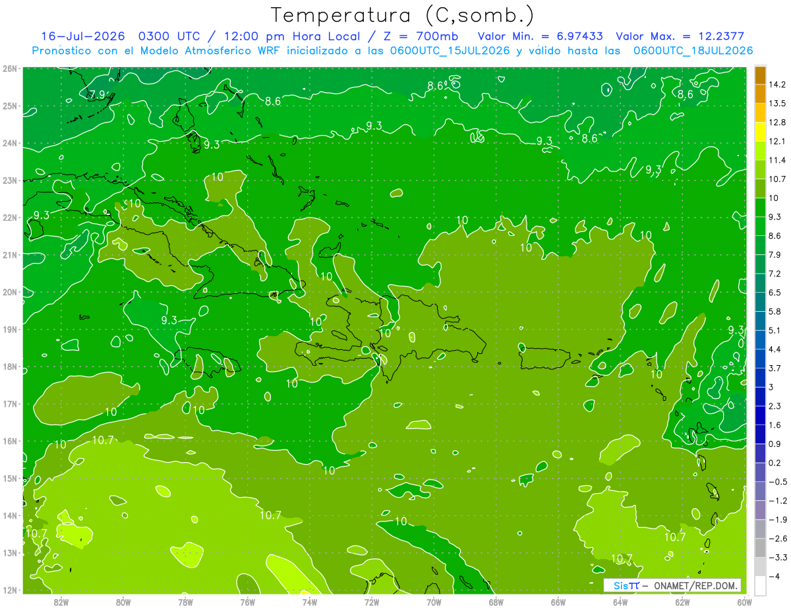Click the "78W" longitude axis label
This screenshot has width=791, height=611.
185,602
